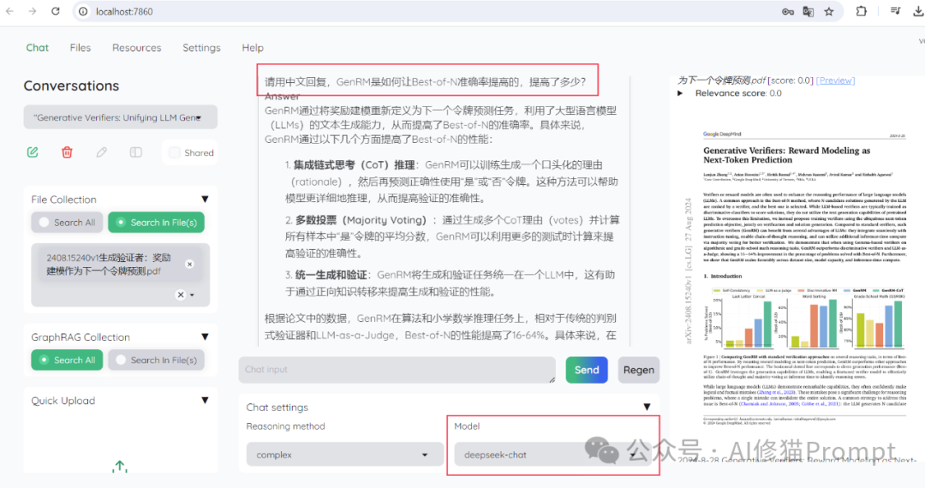Click the Conversations heading text
Screen dimensions: 925x488
[71, 86]
